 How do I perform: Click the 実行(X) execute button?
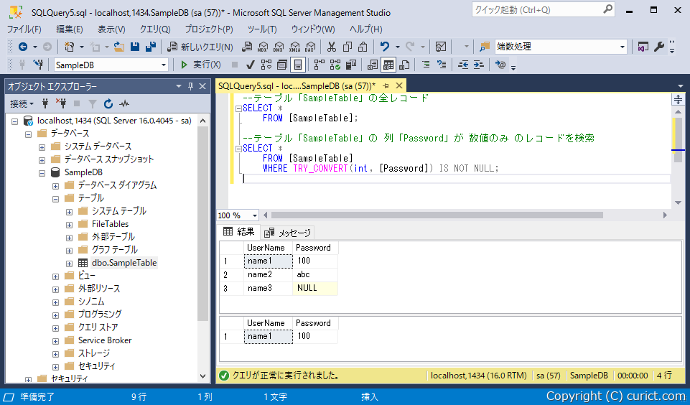click(x=200, y=65)
